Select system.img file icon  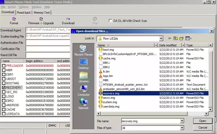[x=100, y=102]
